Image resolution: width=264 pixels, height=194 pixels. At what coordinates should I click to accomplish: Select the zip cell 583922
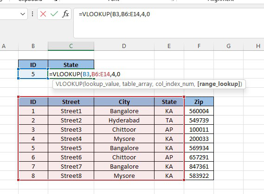pos(199,176)
